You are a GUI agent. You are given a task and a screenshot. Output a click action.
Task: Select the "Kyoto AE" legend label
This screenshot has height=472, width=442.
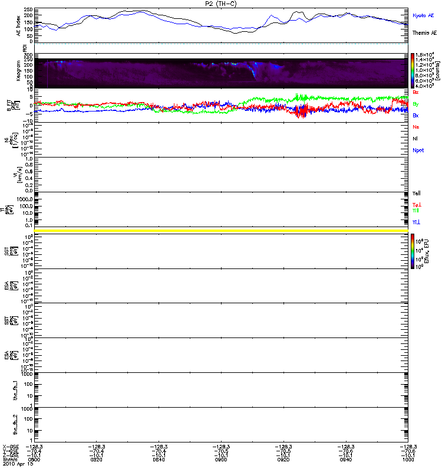pyautogui.click(x=423, y=15)
